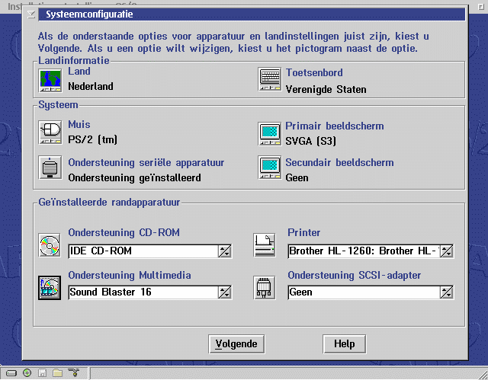Image resolution: width=488 pixels, height=380 pixels.
Task: Choose the Muis mouse icon
Action: click(50, 133)
